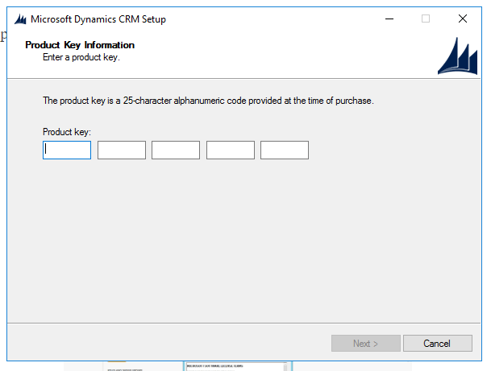Image resolution: width=491 pixels, height=371 pixels.
Task: Click the Microsoft Dynamics title bar icon
Action: pyautogui.click(x=20, y=19)
